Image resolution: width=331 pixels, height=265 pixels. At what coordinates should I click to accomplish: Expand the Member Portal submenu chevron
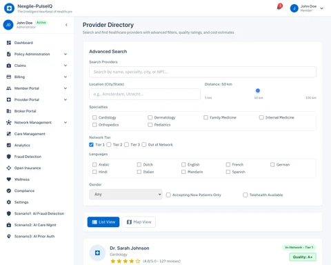click(x=66, y=88)
